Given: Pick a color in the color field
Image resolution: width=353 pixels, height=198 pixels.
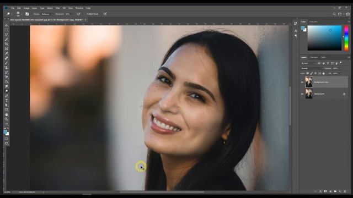Looking at the screenshot, I should tap(324, 38).
